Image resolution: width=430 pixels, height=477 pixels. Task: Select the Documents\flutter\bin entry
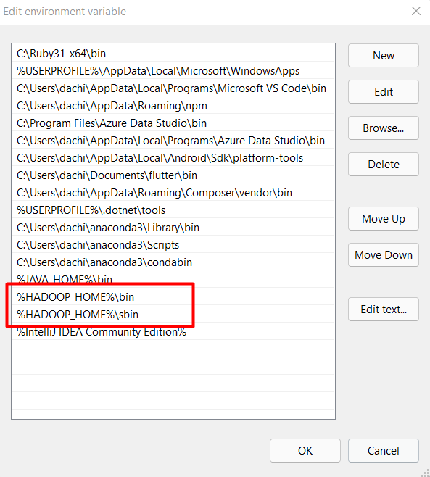click(x=173, y=175)
